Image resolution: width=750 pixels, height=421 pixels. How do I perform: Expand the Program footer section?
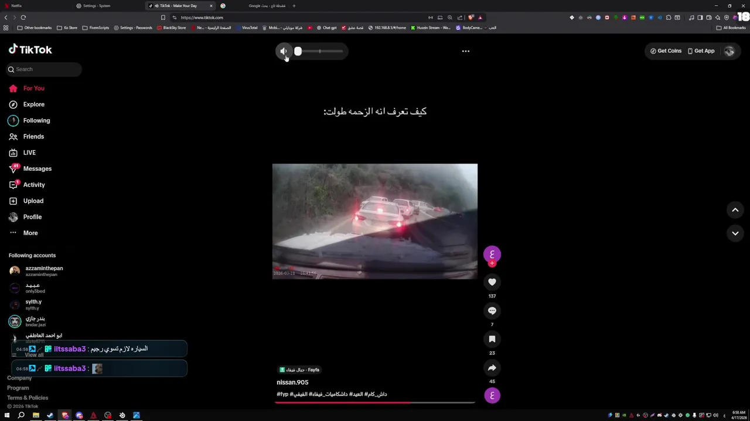[x=18, y=388]
